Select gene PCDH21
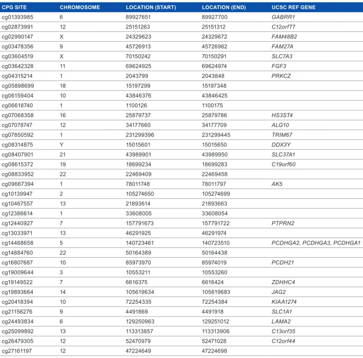This screenshot has width=363, height=358. [283, 262]
